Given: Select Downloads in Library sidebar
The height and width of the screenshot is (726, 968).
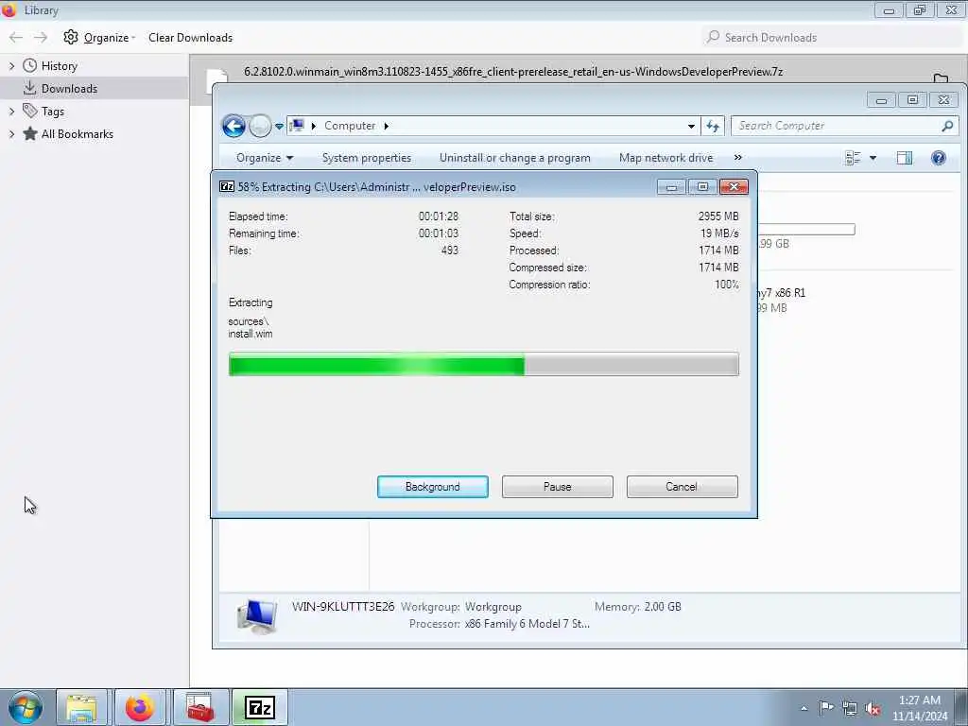Looking at the screenshot, I should pyautogui.click(x=69, y=88).
